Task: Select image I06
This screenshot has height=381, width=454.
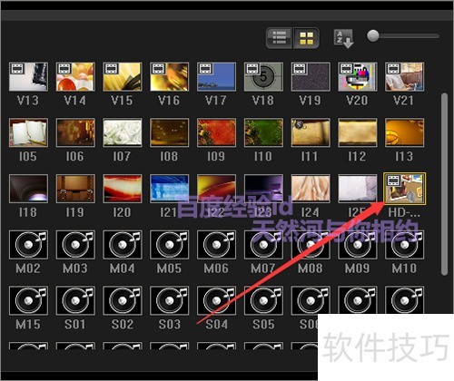Action: (x=75, y=132)
